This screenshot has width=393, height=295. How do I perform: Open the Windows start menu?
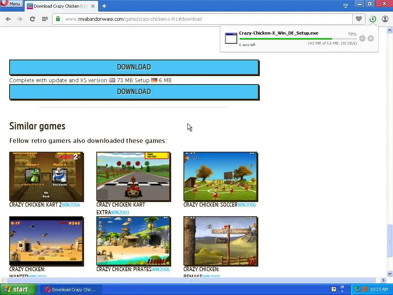pos(18,290)
